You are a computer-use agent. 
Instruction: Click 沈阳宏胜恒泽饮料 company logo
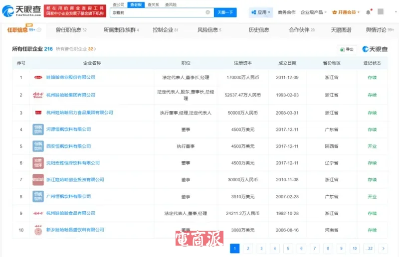[38, 163]
